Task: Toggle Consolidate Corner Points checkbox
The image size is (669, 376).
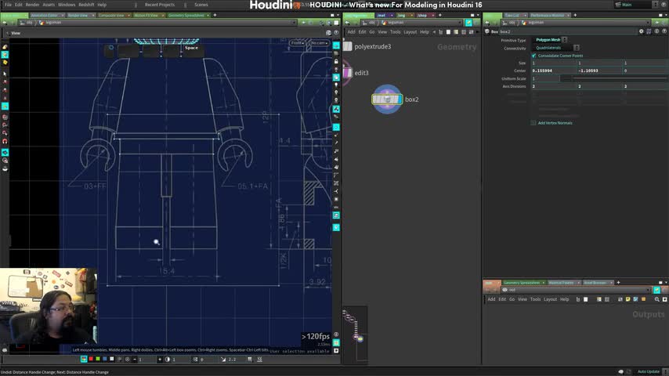Action: (533, 56)
